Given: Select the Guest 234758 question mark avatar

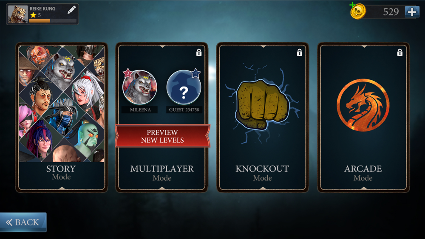Looking at the screenshot, I should (184, 87).
